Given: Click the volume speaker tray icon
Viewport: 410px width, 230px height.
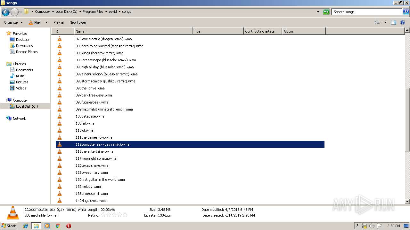Looking at the screenshot, I should (372, 226).
